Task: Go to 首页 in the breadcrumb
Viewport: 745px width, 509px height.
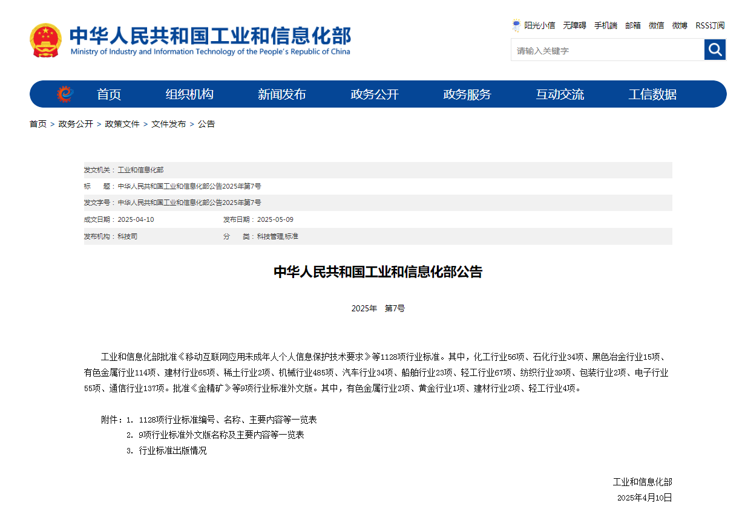Action: pyautogui.click(x=38, y=124)
